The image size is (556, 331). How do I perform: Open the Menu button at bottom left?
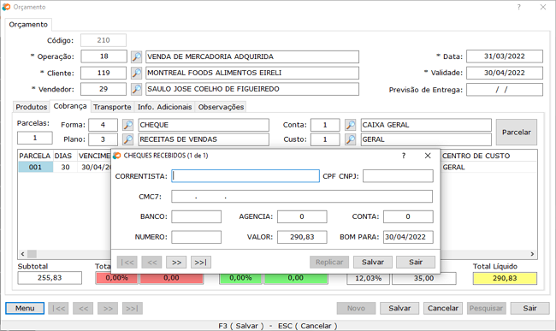click(x=25, y=308)
